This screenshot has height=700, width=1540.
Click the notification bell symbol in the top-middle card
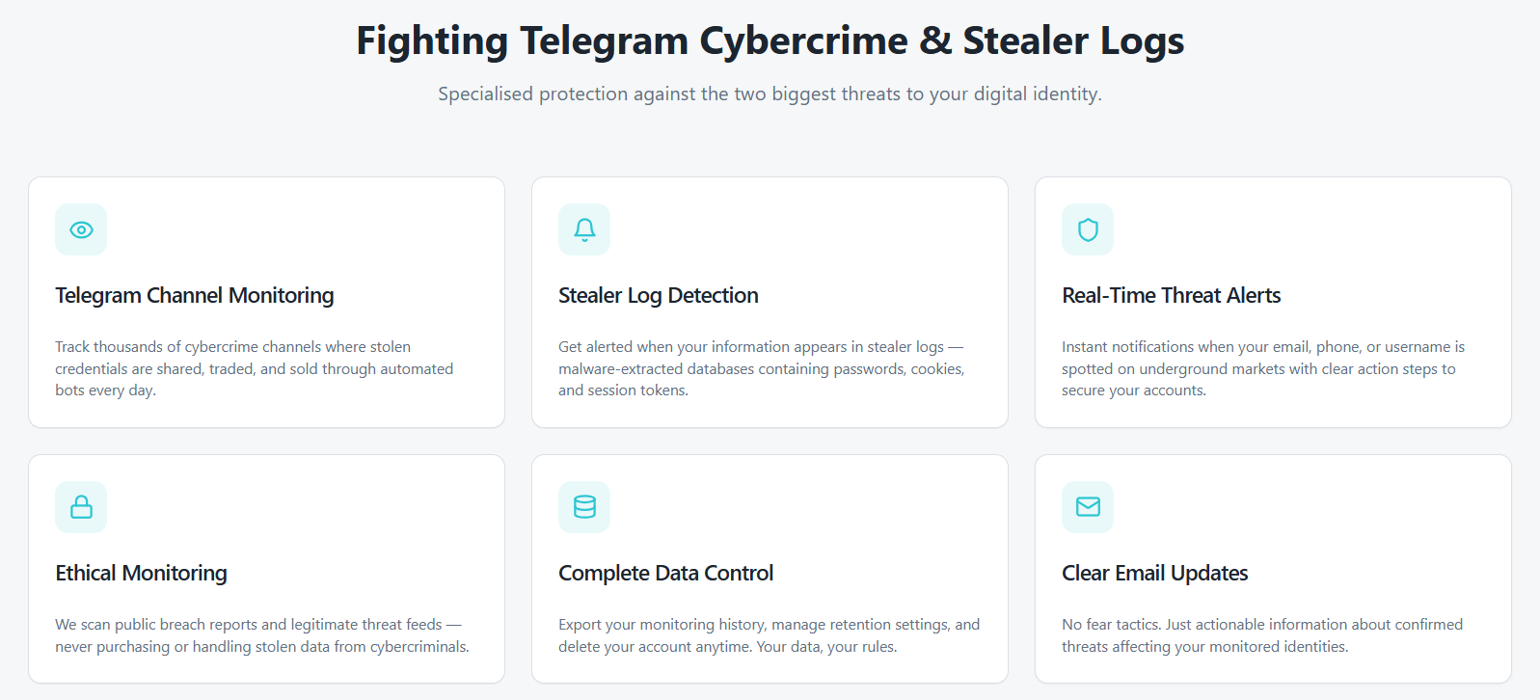584,229
